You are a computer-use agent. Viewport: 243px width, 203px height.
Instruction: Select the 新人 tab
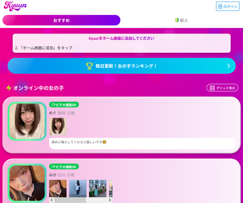point(181,20)
